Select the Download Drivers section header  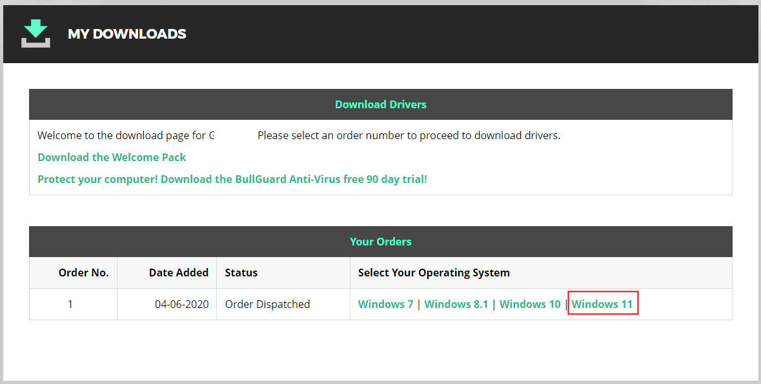380,104
